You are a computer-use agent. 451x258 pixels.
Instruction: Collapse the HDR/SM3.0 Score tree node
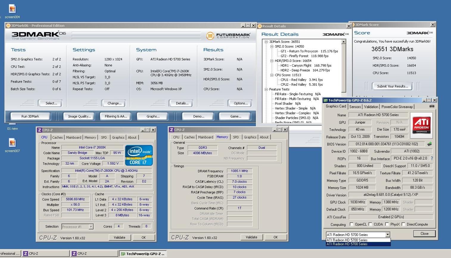(x=272, y=61)
